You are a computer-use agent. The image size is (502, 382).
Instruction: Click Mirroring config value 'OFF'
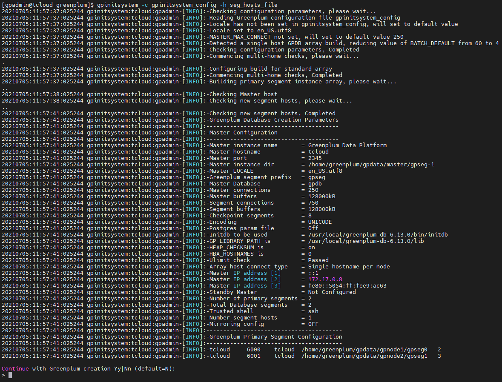(313, 324)
